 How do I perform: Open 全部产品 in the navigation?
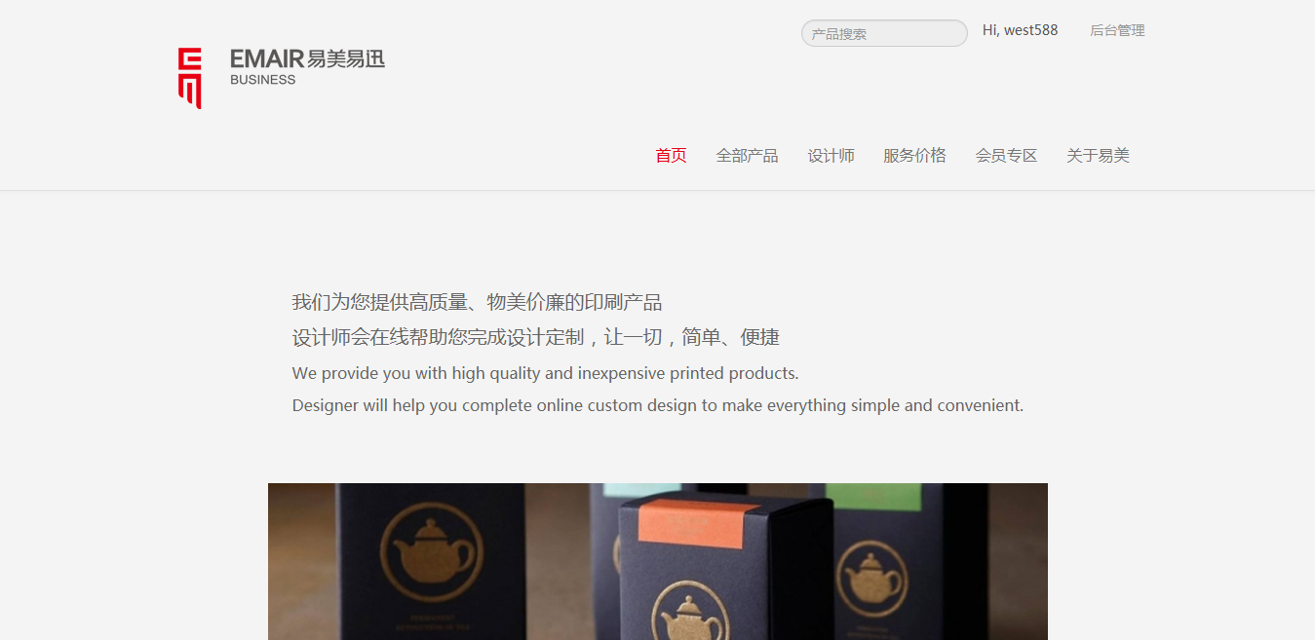[x=747, y=155]
